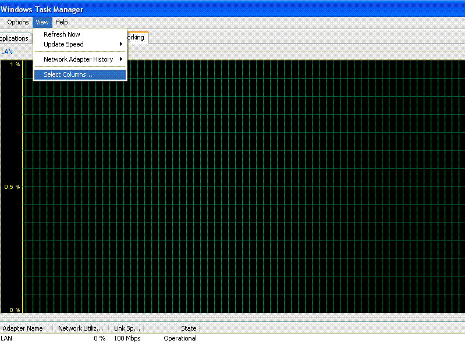Sort by State column header
The width and height of the screenshot is (465, 344).
(172, 328)
